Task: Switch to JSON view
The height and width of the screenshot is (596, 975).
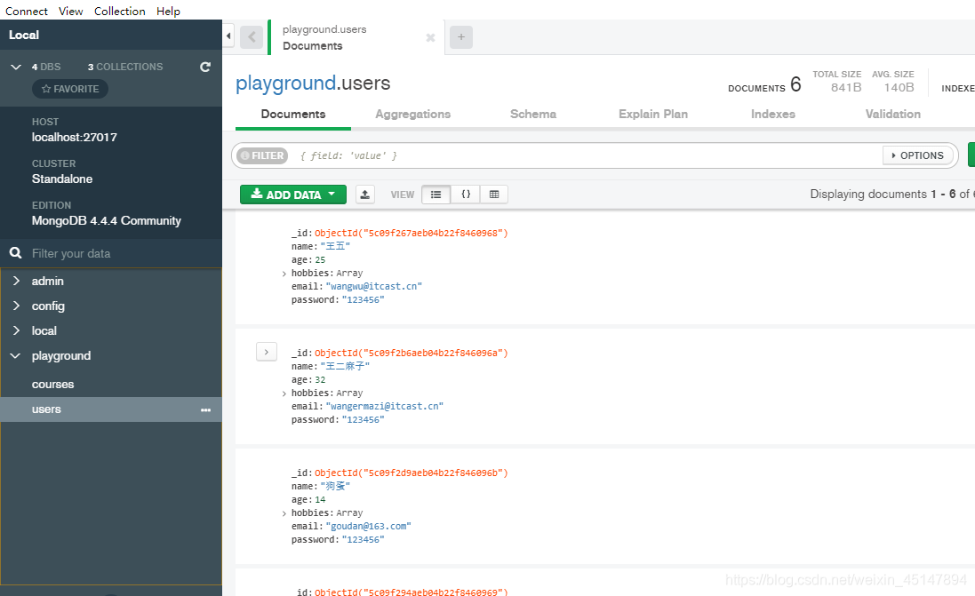Action: point(465,195)
